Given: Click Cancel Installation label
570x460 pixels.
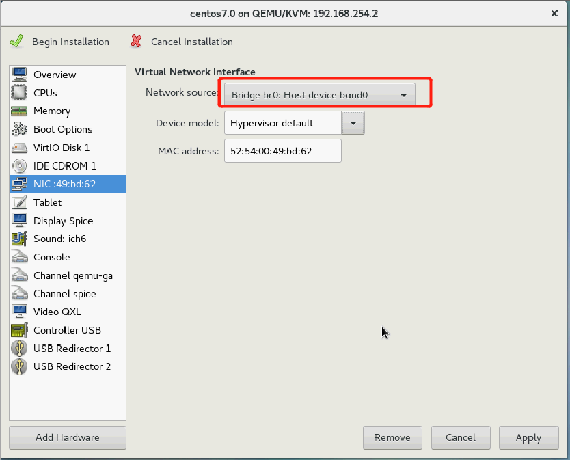Looking at the screenshot, I should (x=192, y=42).
